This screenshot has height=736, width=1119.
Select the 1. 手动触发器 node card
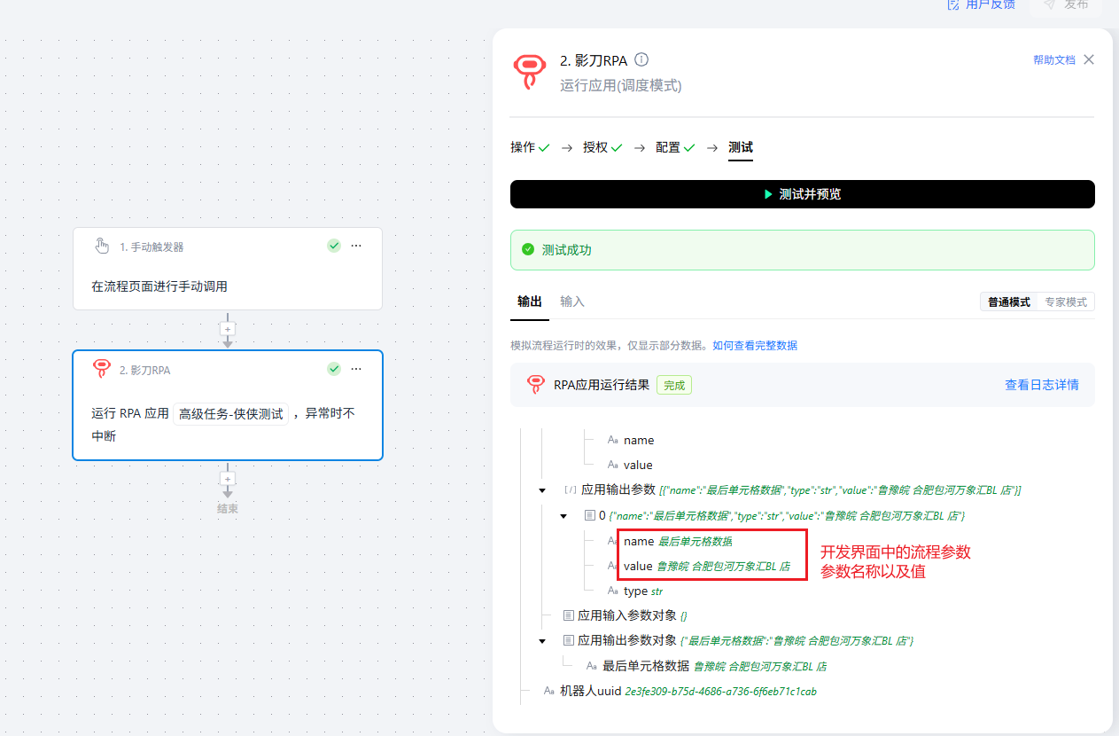pos(228,269)
